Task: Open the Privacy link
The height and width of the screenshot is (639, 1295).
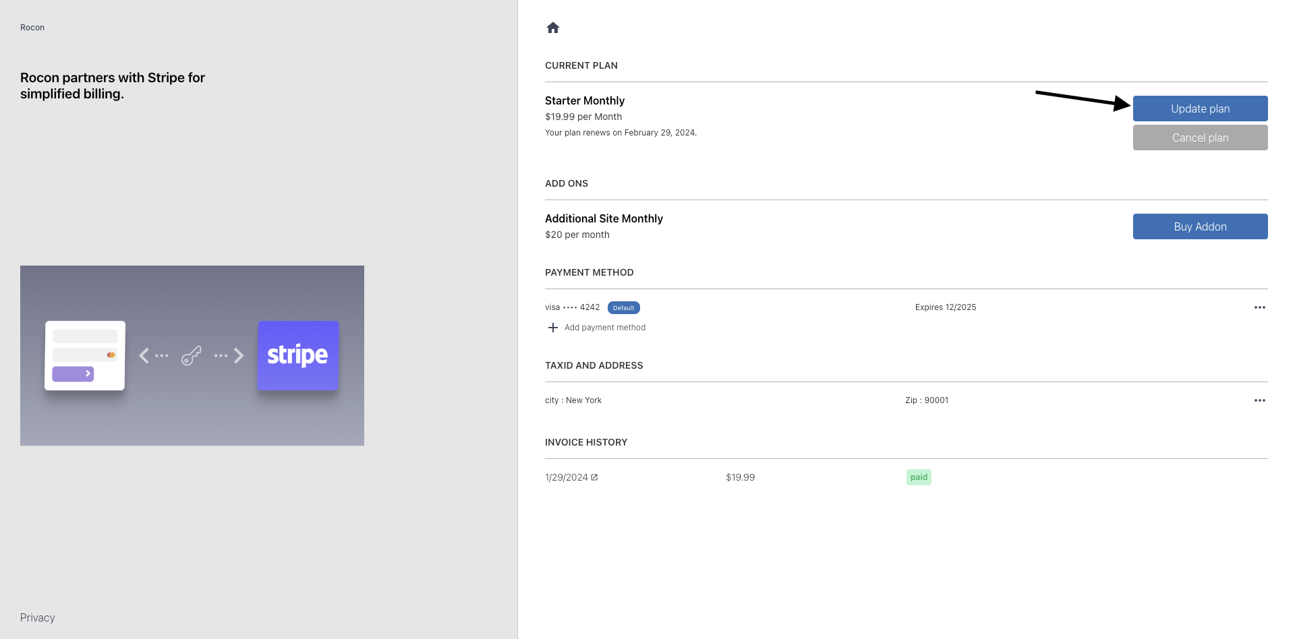Action: 38,617
